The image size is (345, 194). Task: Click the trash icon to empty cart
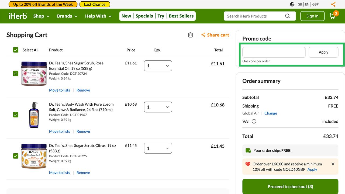tap(191, 35)
